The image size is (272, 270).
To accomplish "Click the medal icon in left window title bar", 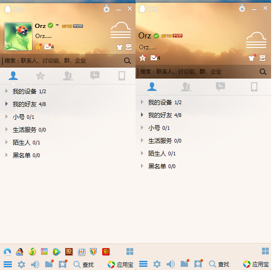I will 106,8.
